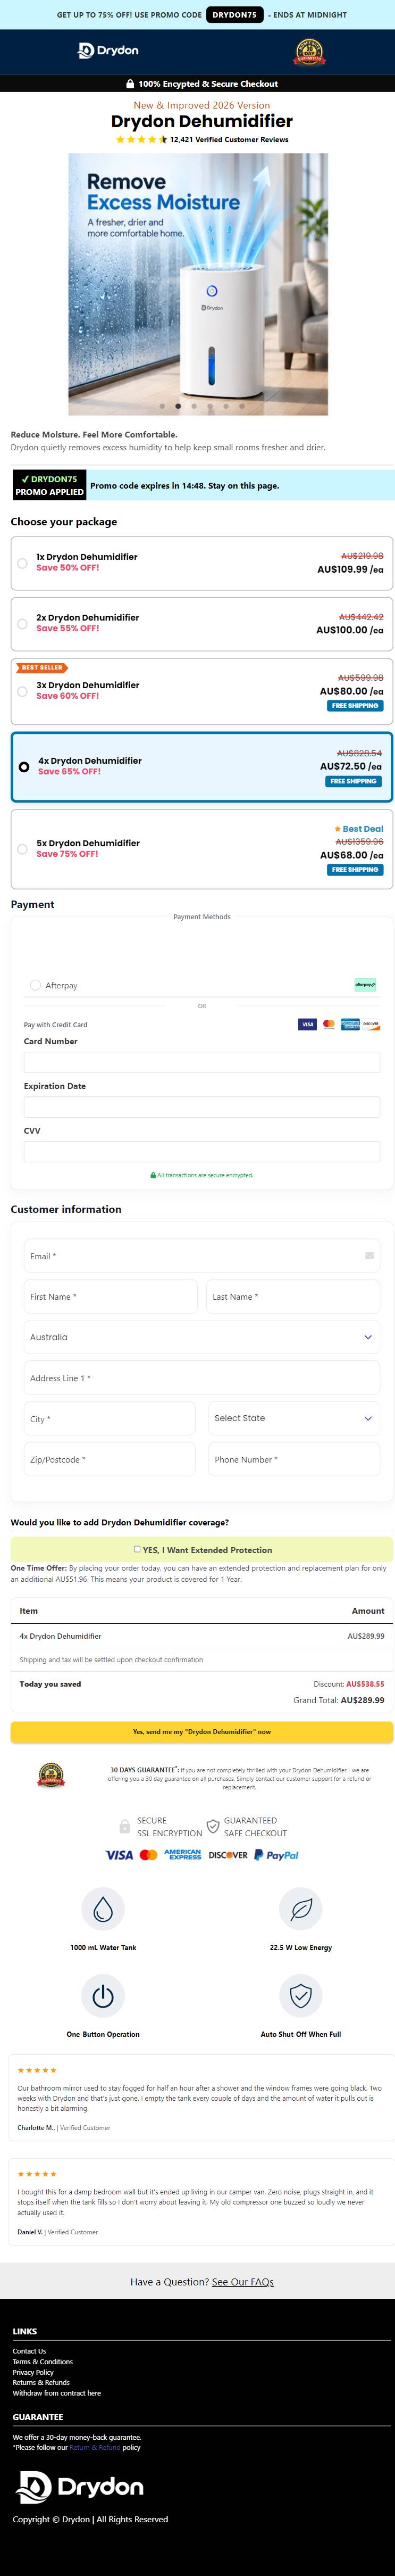Image resolution: width=395 pixels, height=2576 pixels.
Task: Click the 'DRYDON75 PROMO APPLIED' badge
Action: pyautogui.click(x=50, y=485)
